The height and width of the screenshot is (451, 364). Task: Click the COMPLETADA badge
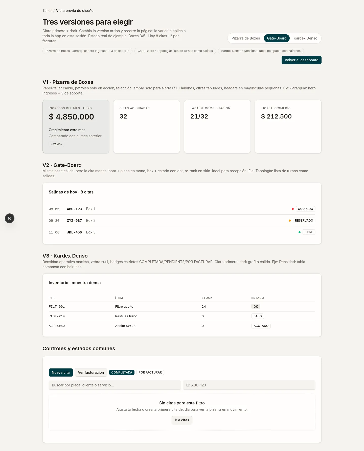[x=122, y=372]
